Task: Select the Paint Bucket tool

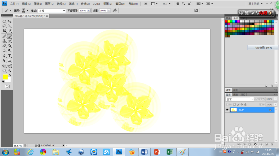Action: point(9,46)
